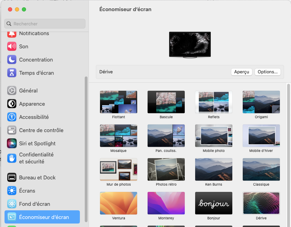
Task: Click the Bureau et Dock icon
Action: pos(12,178)
